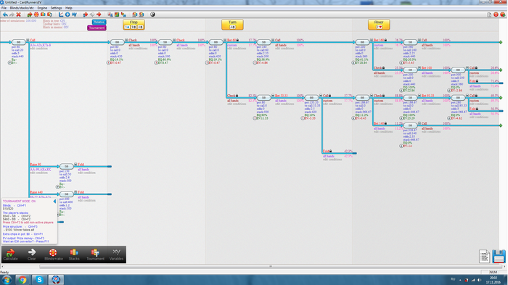Collapse the Bet 53.33 branch
Screen dimensions: 508x285
tap(273, 95)
